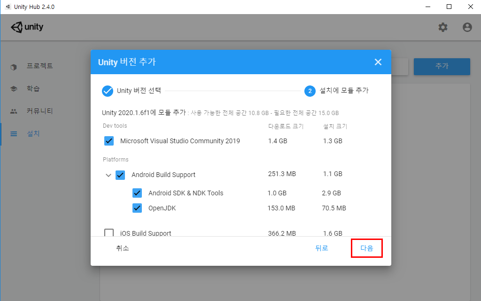Minimize the Unity Hub window

428,7
